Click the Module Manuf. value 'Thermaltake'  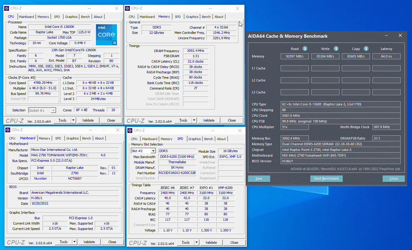coord(177,162)
